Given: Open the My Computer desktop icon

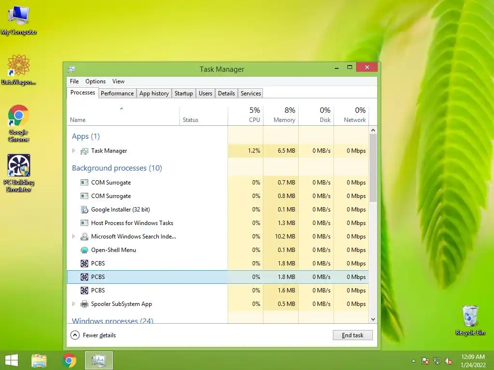Looking at the screenshot, I should 19,19.
